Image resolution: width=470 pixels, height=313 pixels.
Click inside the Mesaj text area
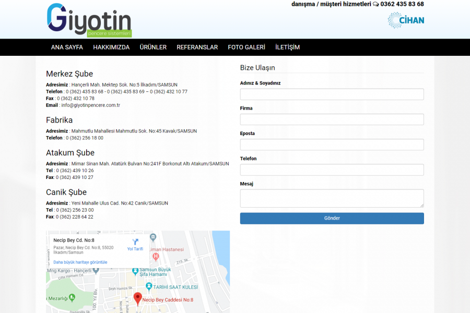click(332, 198)
